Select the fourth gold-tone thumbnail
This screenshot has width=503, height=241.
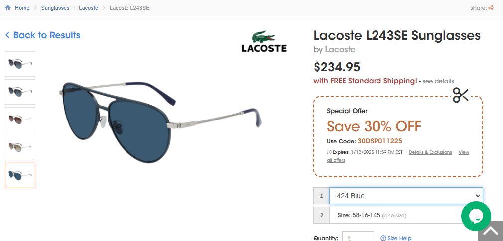coord(20,148)
